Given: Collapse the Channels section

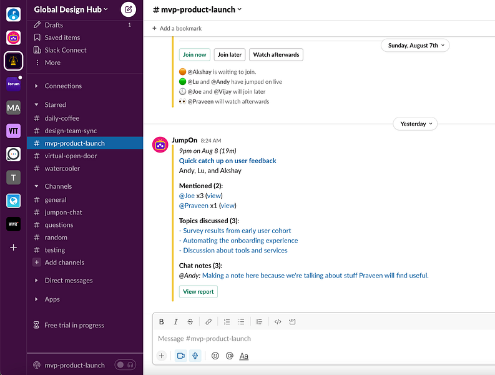Looking at the screenshot, I should point(36,186).
